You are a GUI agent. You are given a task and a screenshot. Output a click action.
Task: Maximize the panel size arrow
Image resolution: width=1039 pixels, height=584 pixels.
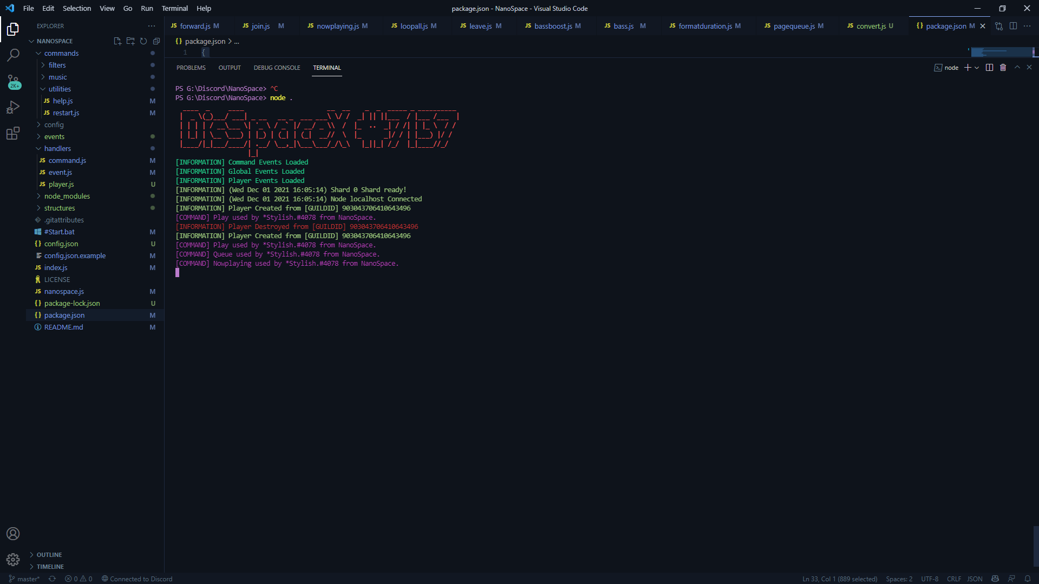(x=1017, y=68)
